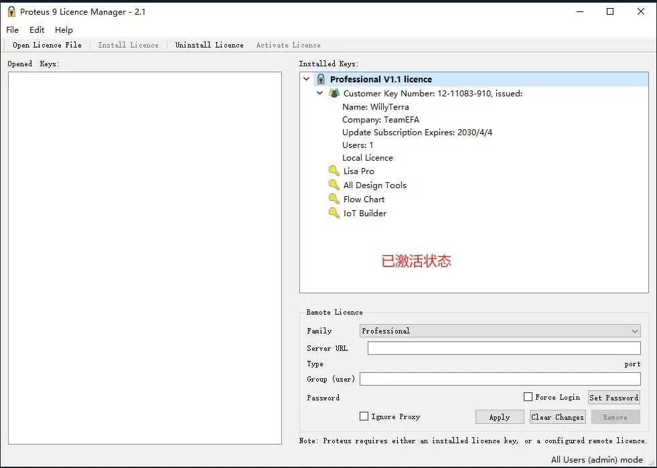The image size is (657, 468).
Task: Click the padlock icon beside Professional V1.1 licence
Action: click(x=321, y=79)
